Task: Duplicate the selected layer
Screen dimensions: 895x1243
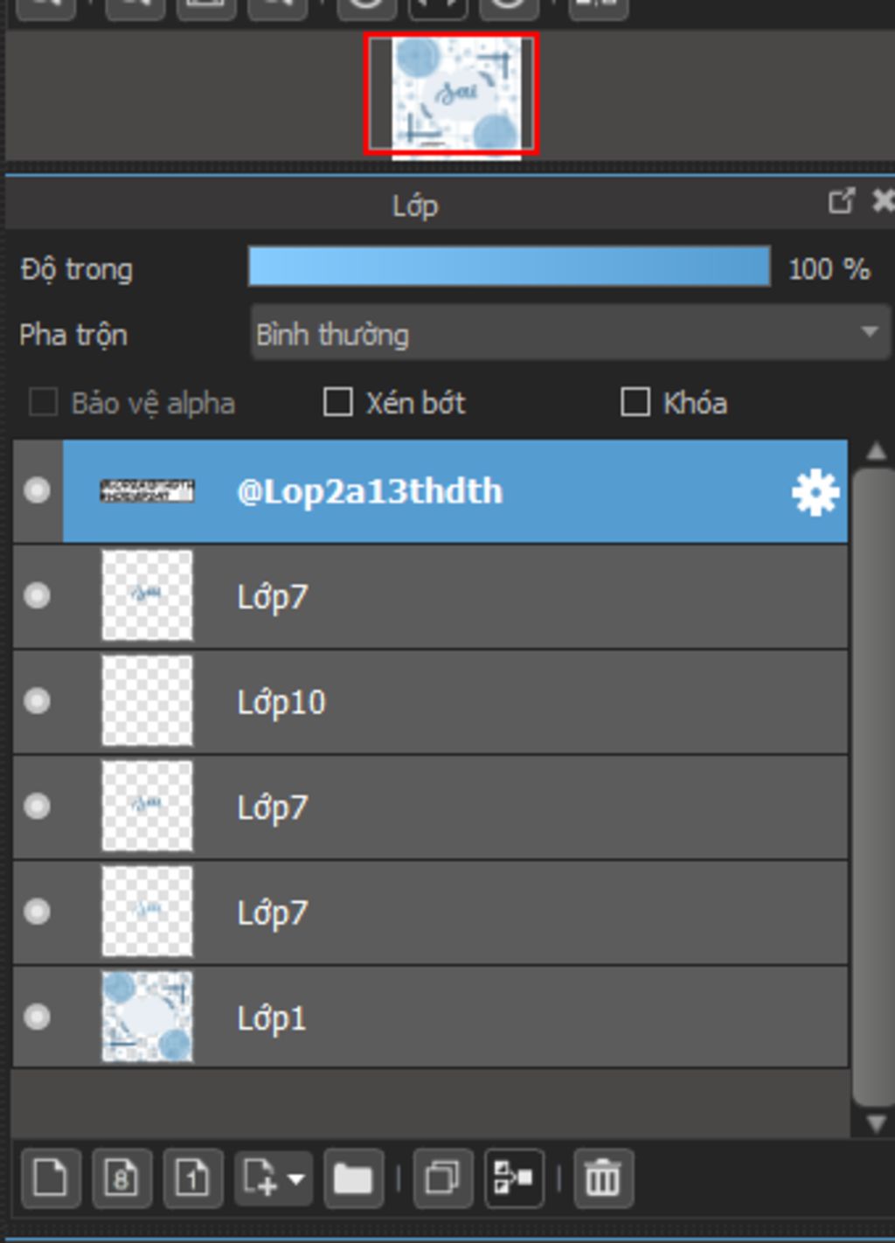Action: (442, 1177)
